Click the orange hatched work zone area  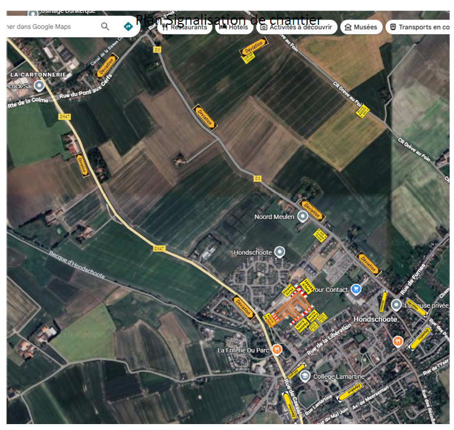[288, 309]
